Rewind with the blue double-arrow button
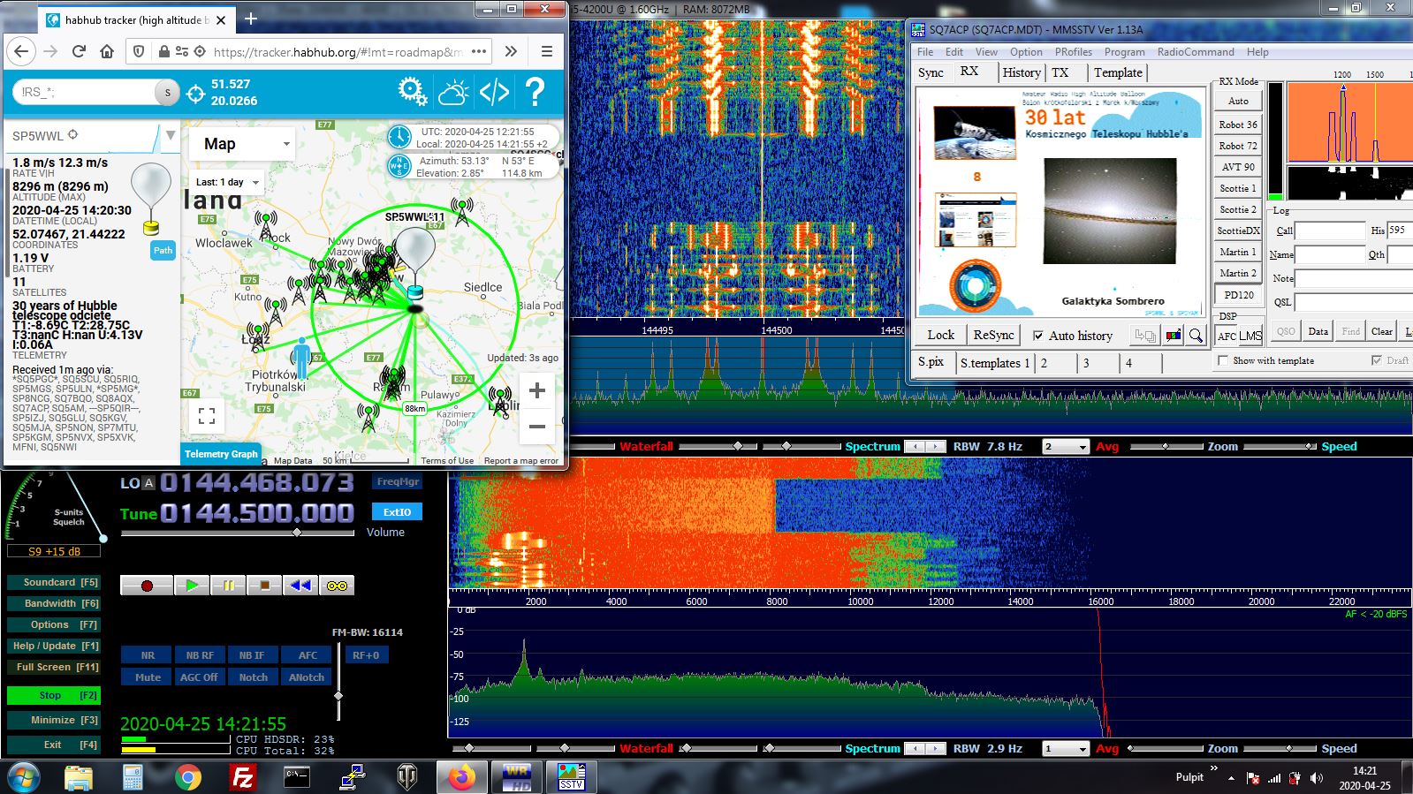 tap(300, 586)
